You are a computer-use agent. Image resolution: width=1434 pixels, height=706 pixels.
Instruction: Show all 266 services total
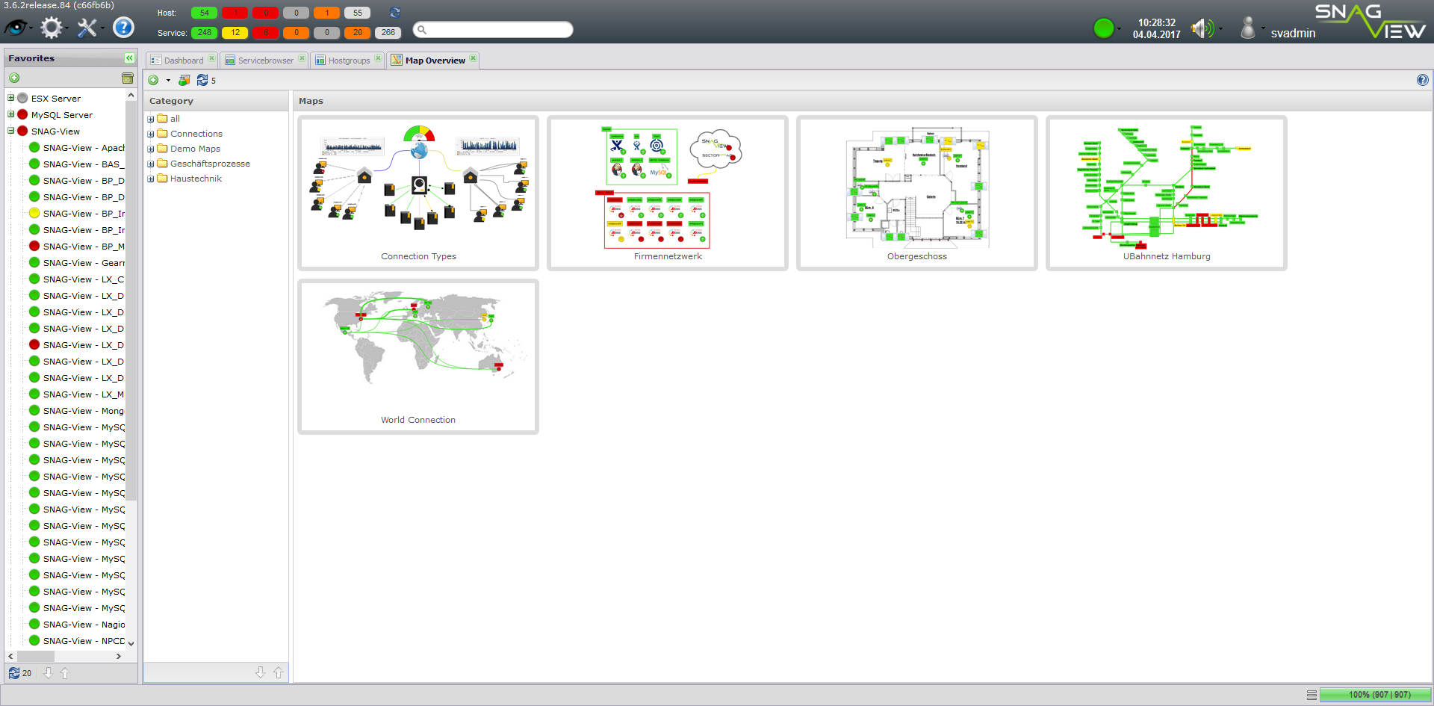[388, 32]
